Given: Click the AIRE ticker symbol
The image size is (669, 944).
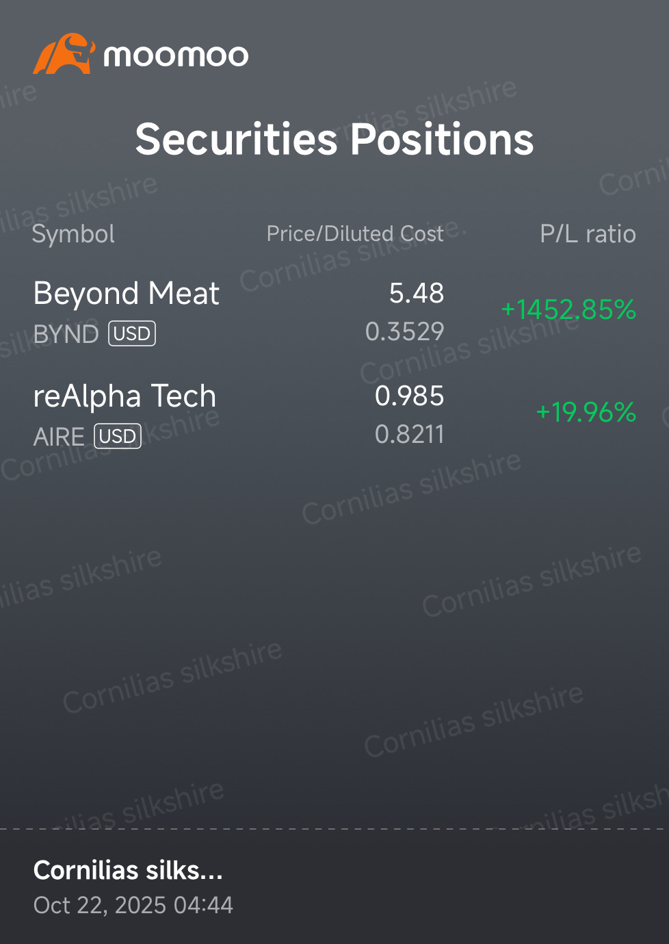Looking at the screenshot, I should coord(59,437).
